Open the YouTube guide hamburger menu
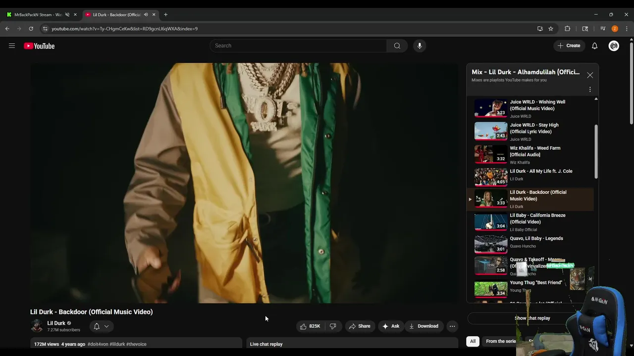The image size is (634, 356). 12,46
